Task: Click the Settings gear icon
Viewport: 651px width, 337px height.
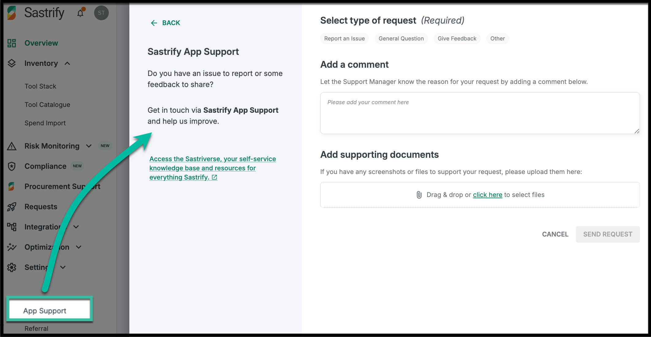Action: coord(12,267)
